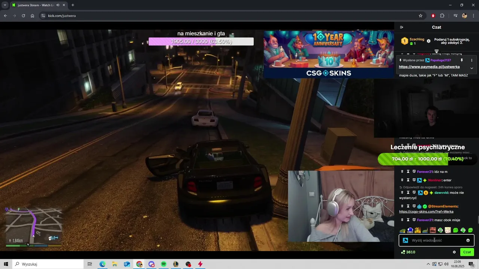This screenshot has width=479, height=269.
Task: Delete the StreamElements bot message
Action: pyautogui.click(x=402, y=206)
